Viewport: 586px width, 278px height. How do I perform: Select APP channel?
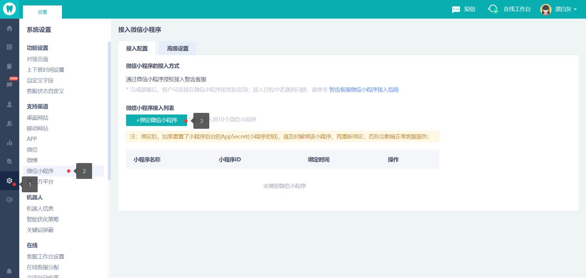click(32, 139)
